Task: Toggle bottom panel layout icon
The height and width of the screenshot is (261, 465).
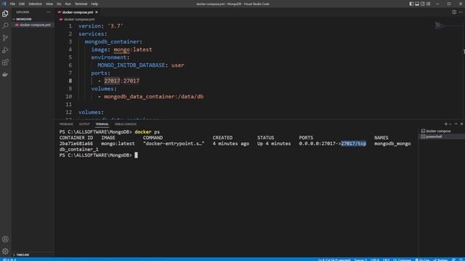Action: tap(417, 4)
